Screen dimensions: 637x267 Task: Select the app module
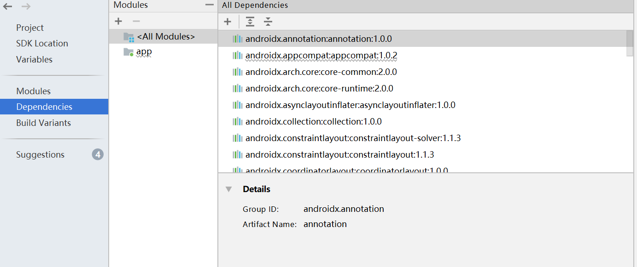coord(163,52)
